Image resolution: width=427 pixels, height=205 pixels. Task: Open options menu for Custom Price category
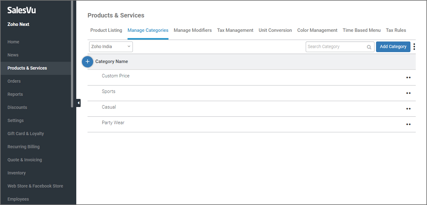tap(408, 78)
